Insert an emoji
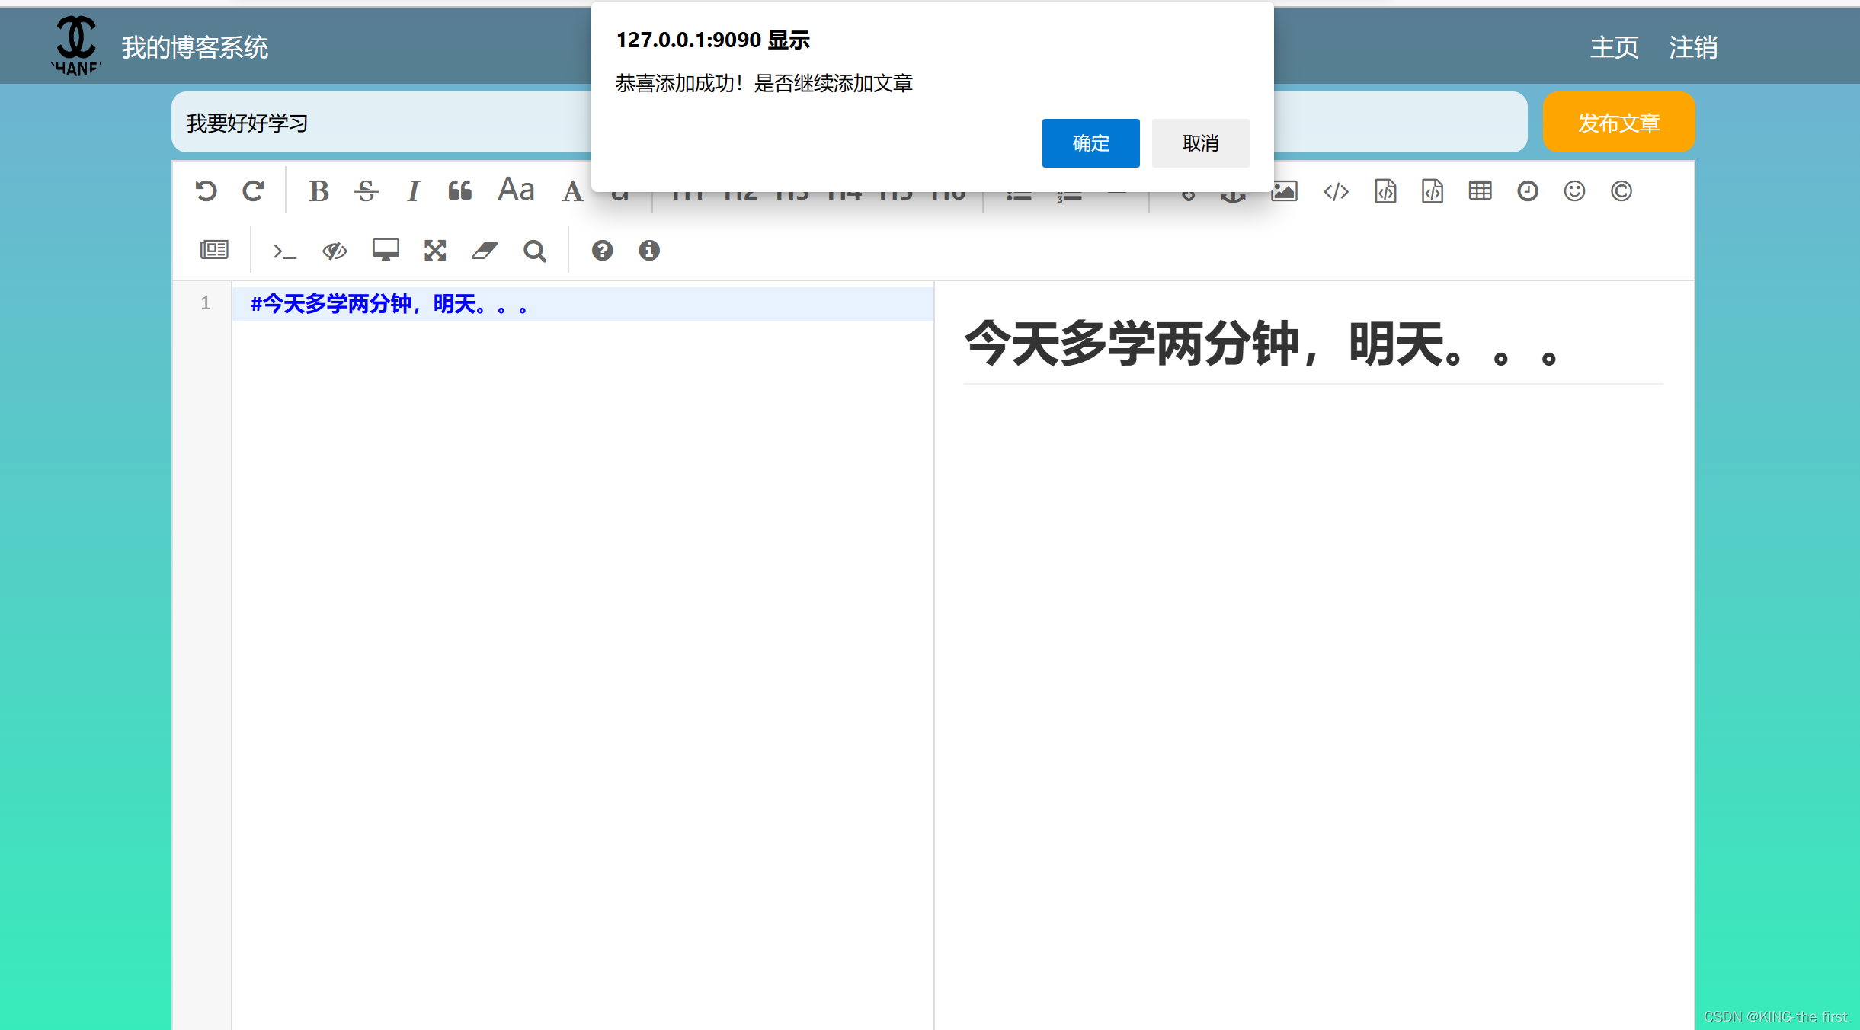Image resolution: width=1860 pixels, height=1030 pixels. click(1574, 191)
